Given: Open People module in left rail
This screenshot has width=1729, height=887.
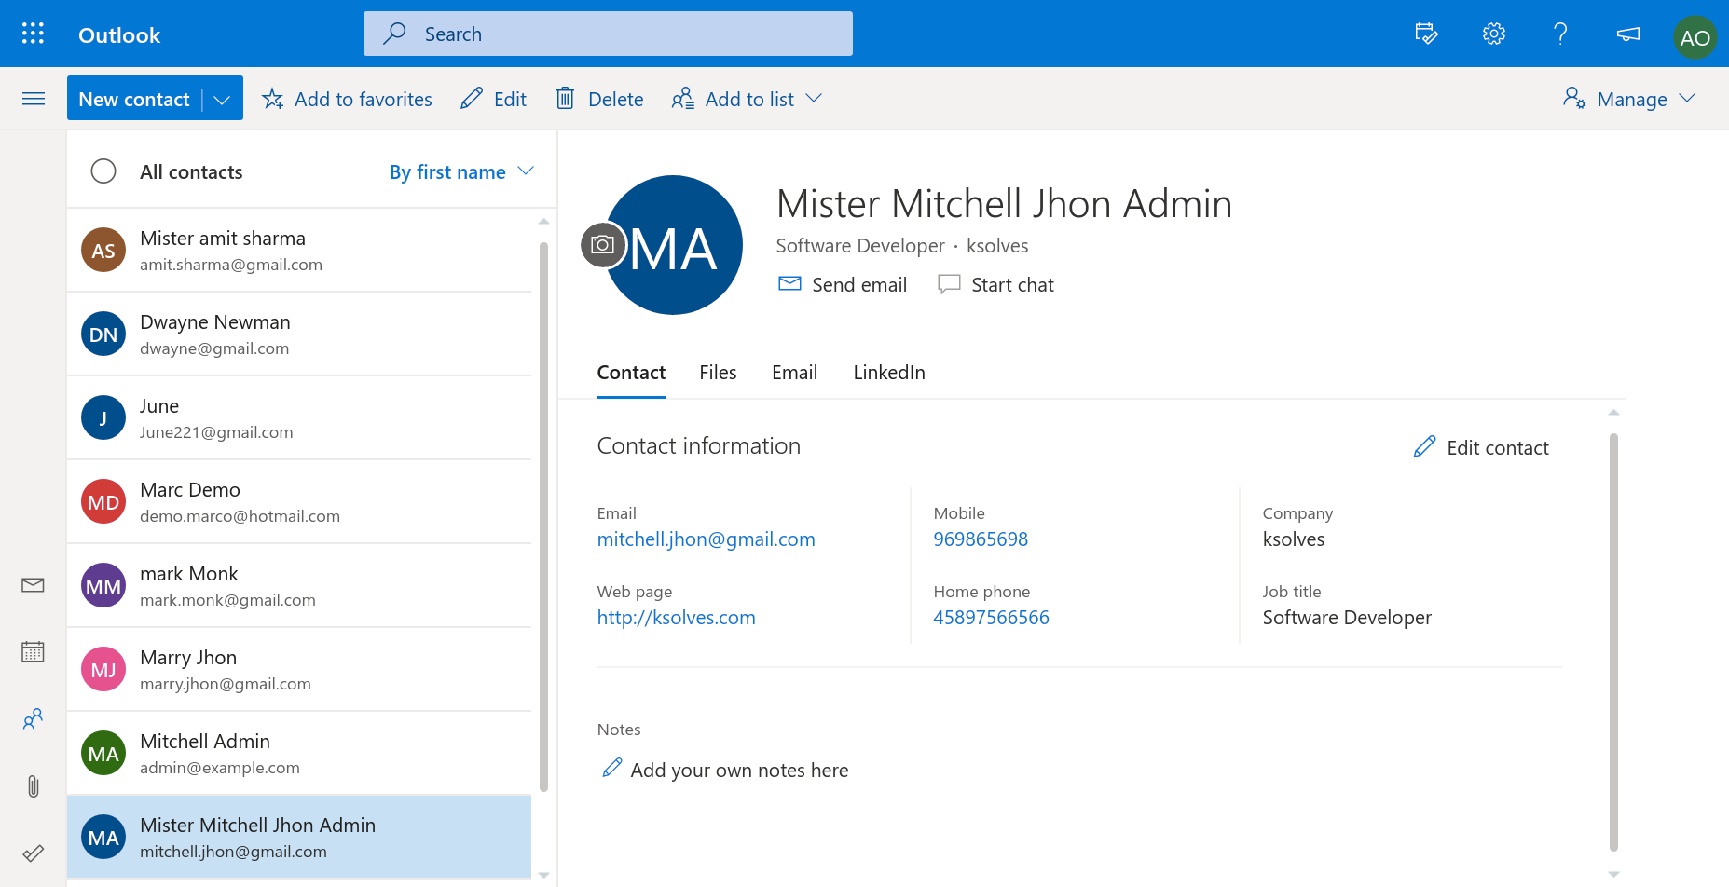Looking at the screenshot, I should tap(33, 719).
